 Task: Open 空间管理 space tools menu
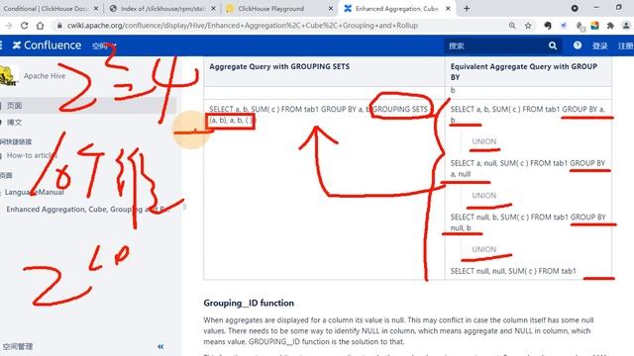point(17,346)
